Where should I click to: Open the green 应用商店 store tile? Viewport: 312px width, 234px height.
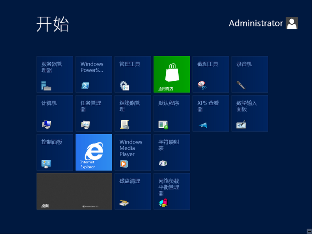[172, 74]
